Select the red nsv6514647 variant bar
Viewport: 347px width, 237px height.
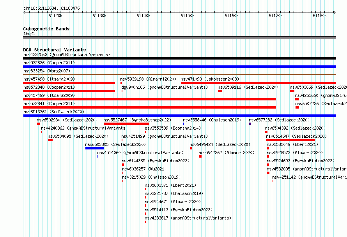290,140
